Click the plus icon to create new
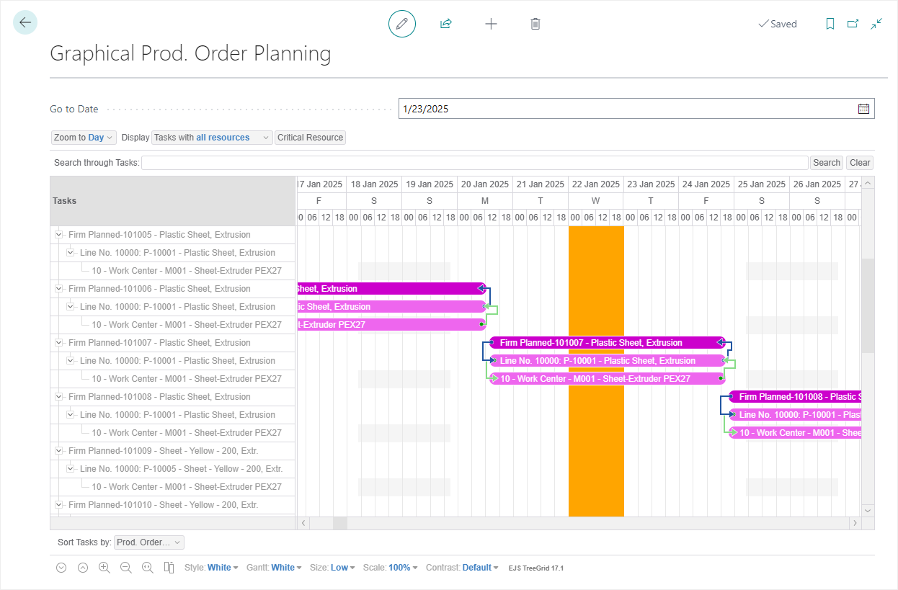 (x=491, y=24)
